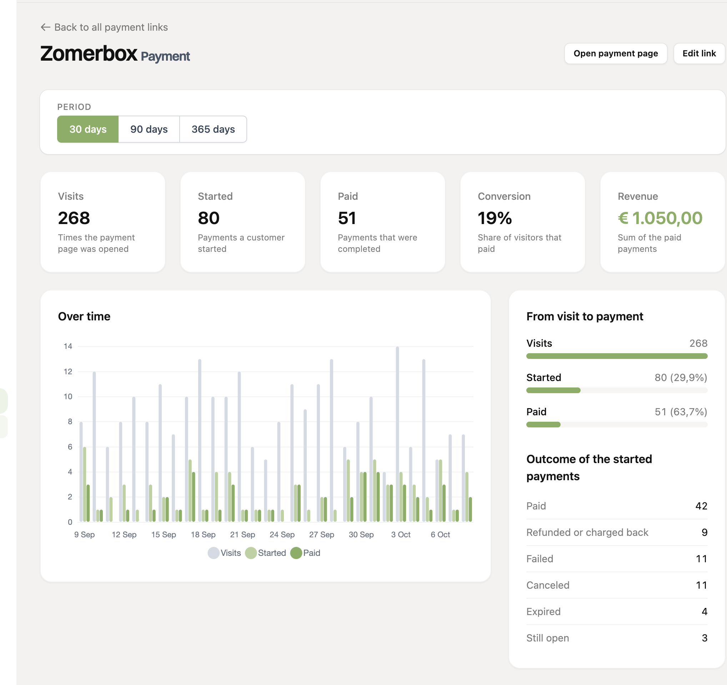This screenshot has width=727, height=685.
Task: Click the '9 Sep' axis label
Action: [x=85, y=534]
